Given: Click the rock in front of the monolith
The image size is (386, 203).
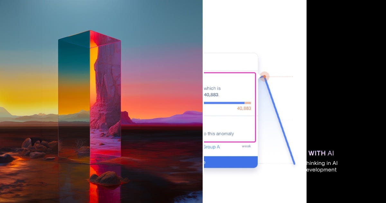Looking at the screenshot, I should point(108,178).
